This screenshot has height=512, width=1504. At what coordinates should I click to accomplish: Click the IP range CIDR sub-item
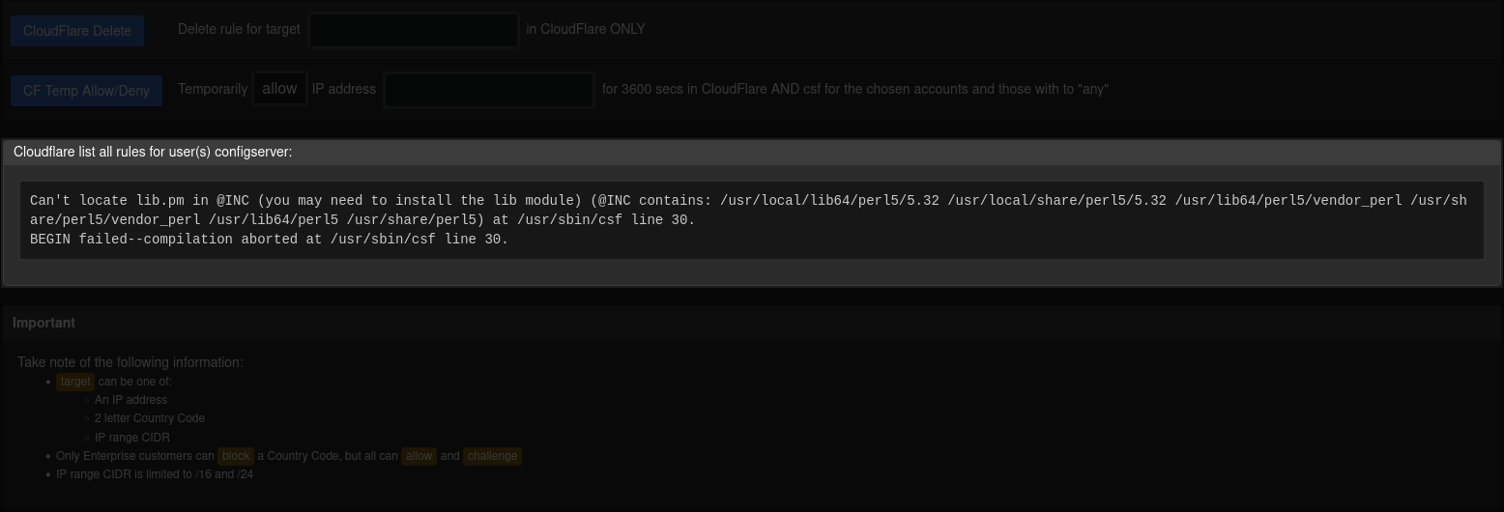[132, 438]
